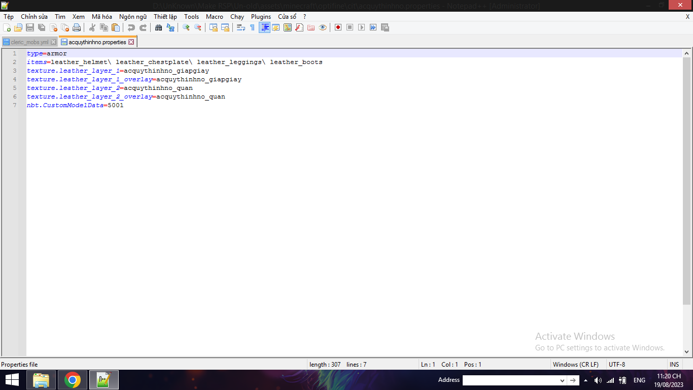Screen dimensions: 693x390
Task: Open Find with the binoculars icon
Action: (x=159, y=27)
